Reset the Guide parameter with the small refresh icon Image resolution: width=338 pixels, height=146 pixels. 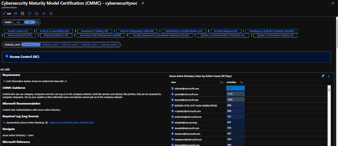[37, 22]
